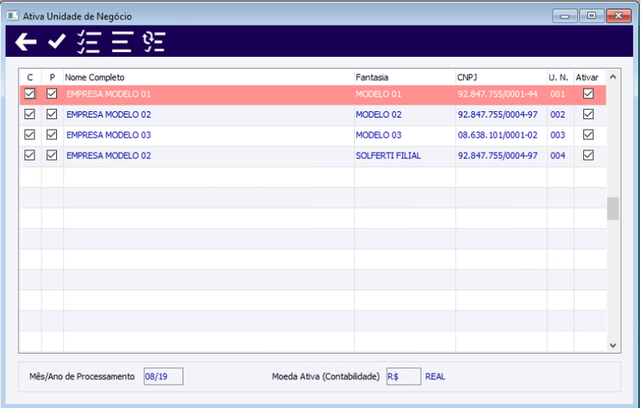The image size is (641, 408).
Task: Click the invert selection toolbar icon
Action: [x=154, y=42]
